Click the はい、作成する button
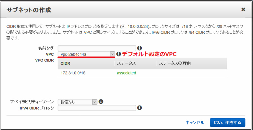 pyautogui.click(x=227, y=122)
